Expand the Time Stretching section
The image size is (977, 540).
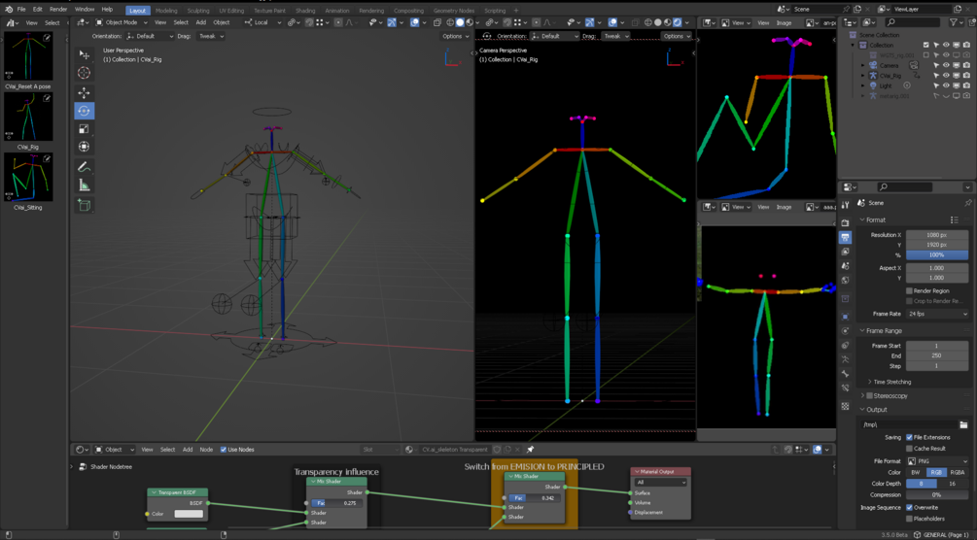pyautogui.click(x=891, y=382)
